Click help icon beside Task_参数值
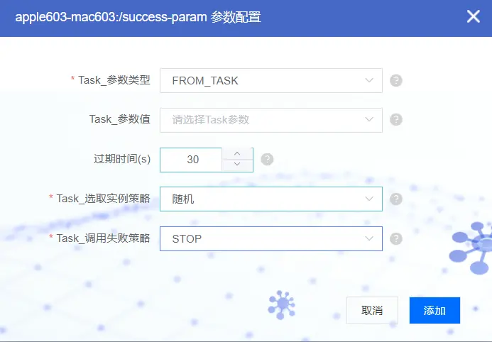This screenshot has height=342, width=492. (x=396, y=119)
